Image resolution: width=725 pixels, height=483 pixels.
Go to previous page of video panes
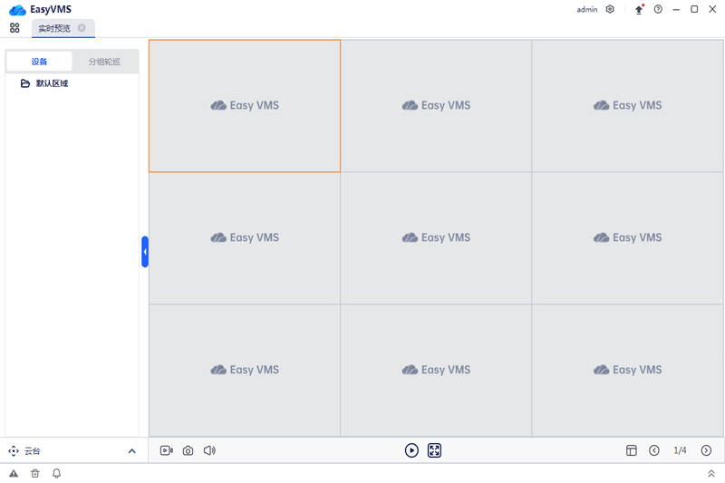coord(654,450)
